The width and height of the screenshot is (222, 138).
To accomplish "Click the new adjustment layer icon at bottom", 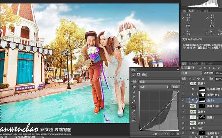I will 206,137.
